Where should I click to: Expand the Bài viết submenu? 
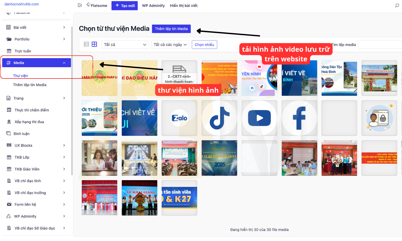tap(64, 27)
